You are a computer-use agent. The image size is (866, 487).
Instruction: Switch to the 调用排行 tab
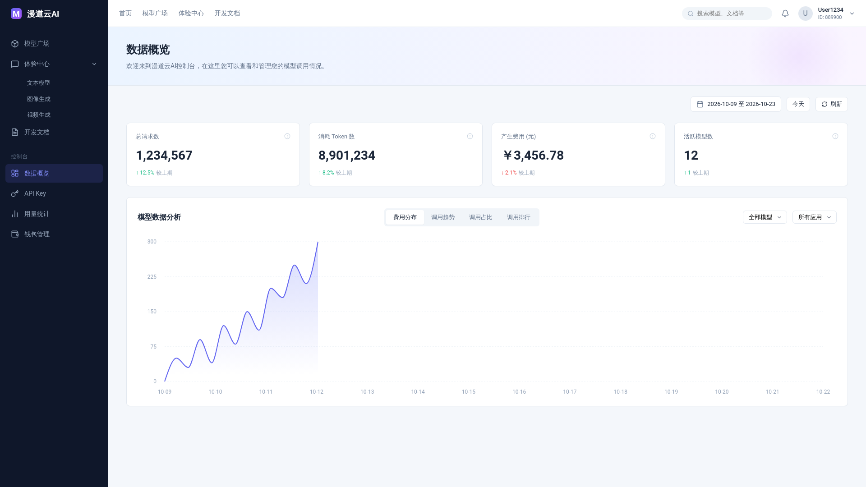(519, 217)
